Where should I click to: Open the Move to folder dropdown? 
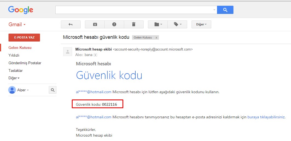[158, 24]
